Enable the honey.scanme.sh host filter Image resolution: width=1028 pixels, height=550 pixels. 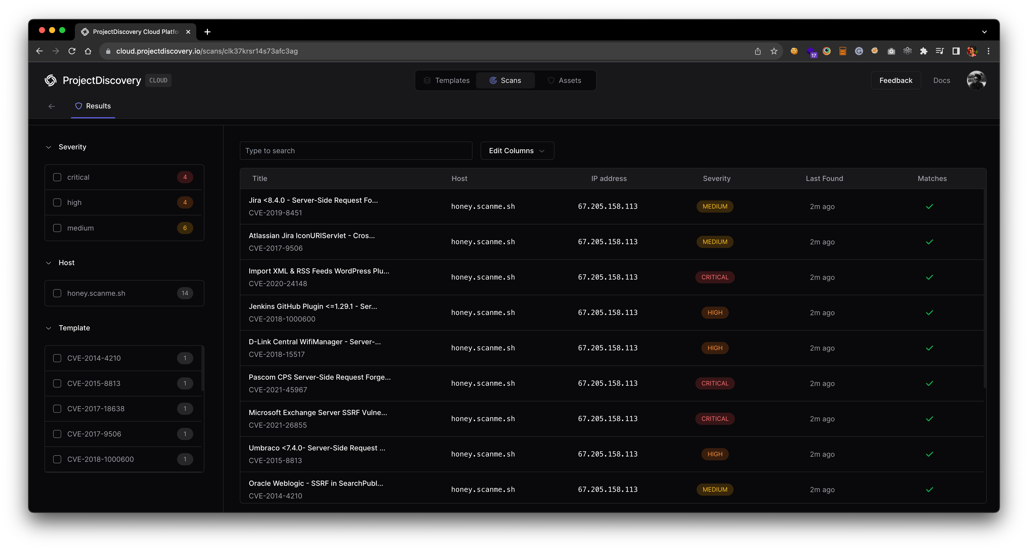pyautogui.click(x=57, y=293)
